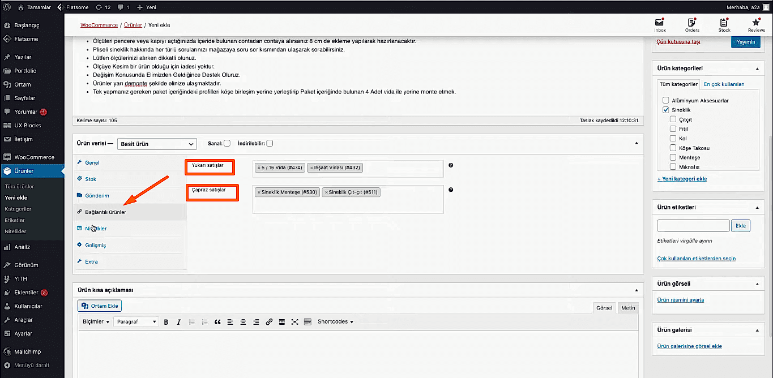
Task: Collapse the Ürün etiketleri panel
Action: tap(757, 207)
